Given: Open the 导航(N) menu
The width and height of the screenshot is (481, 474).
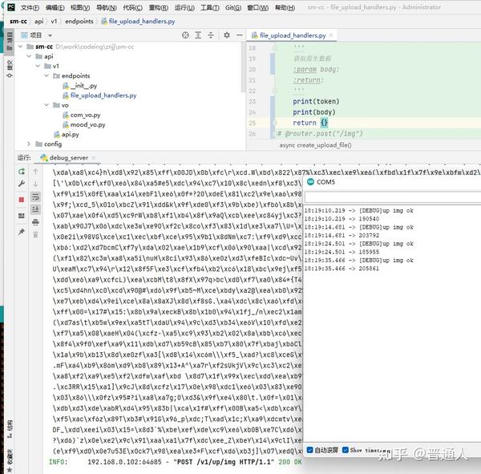Looking at the screenshot, I should click(x=106, y=8).
